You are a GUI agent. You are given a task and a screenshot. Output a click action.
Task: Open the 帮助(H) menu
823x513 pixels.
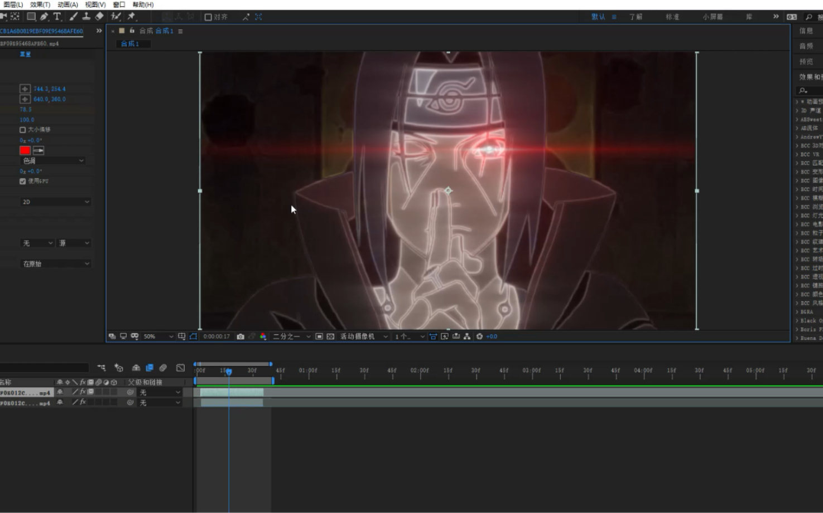(143, 4)
